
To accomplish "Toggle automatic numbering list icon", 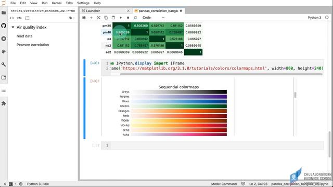I will 28,18.
